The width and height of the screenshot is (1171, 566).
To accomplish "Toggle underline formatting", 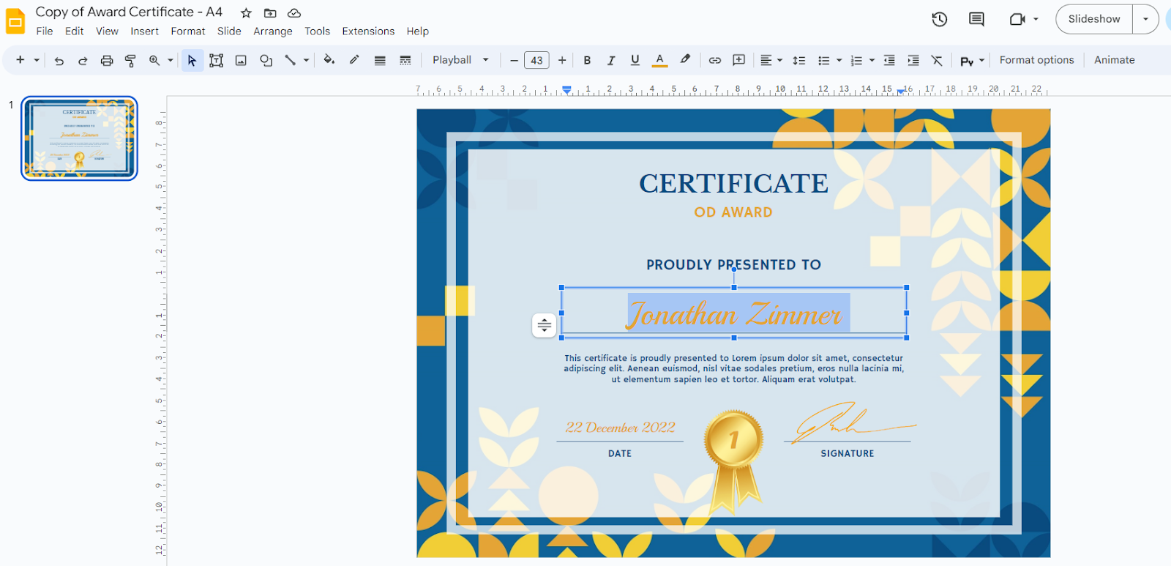I will click(635, 61).
